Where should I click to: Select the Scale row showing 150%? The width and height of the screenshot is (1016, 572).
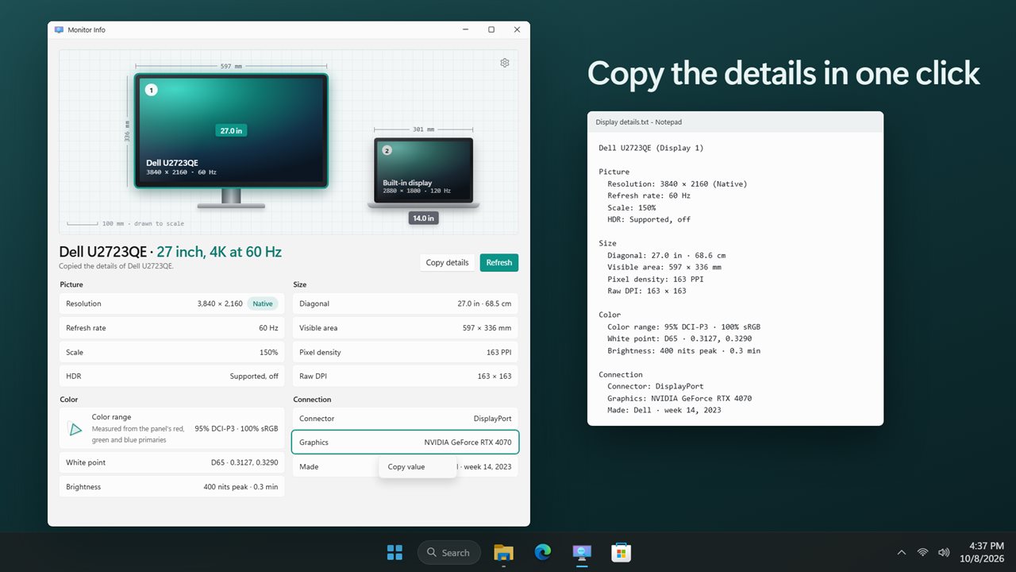coord(172,352)
